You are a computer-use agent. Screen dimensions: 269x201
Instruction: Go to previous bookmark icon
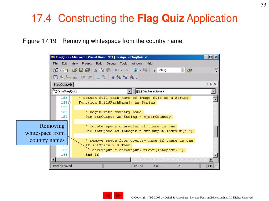pos(125,77)
